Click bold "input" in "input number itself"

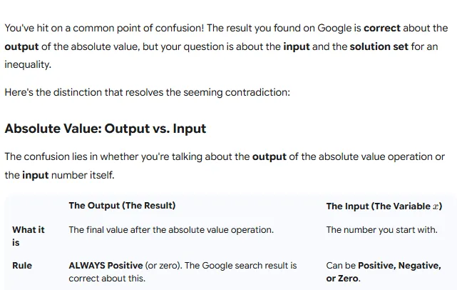coord(36,174)
